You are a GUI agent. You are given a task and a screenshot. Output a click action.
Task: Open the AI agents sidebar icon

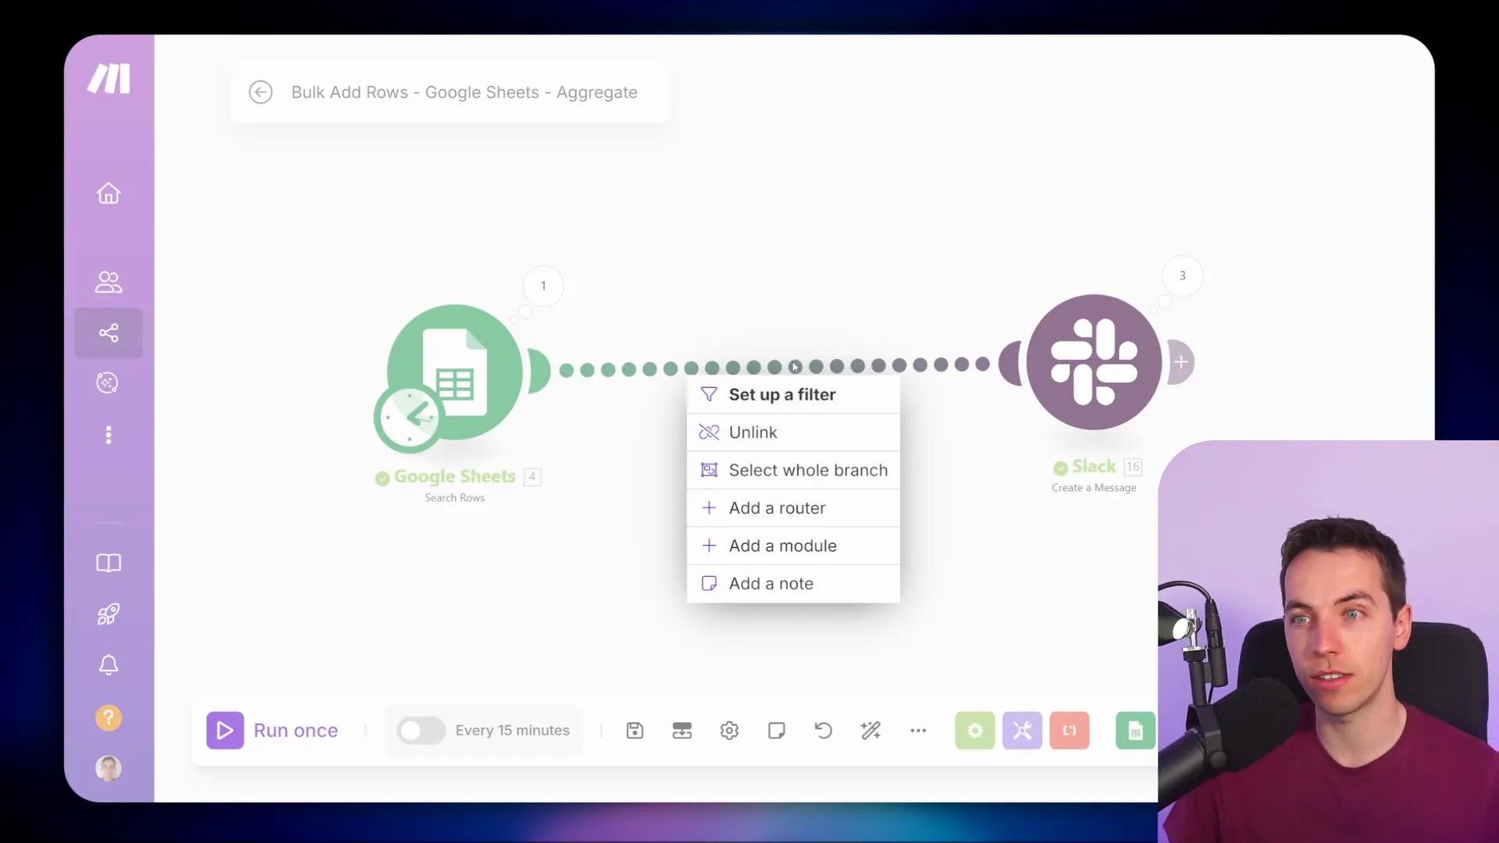click(108, 382)
